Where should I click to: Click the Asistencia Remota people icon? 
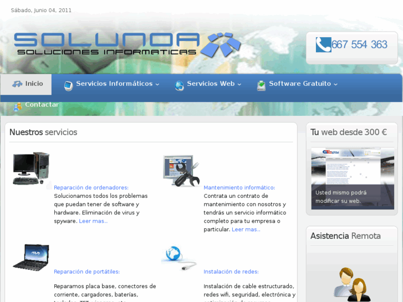(352, 284)
